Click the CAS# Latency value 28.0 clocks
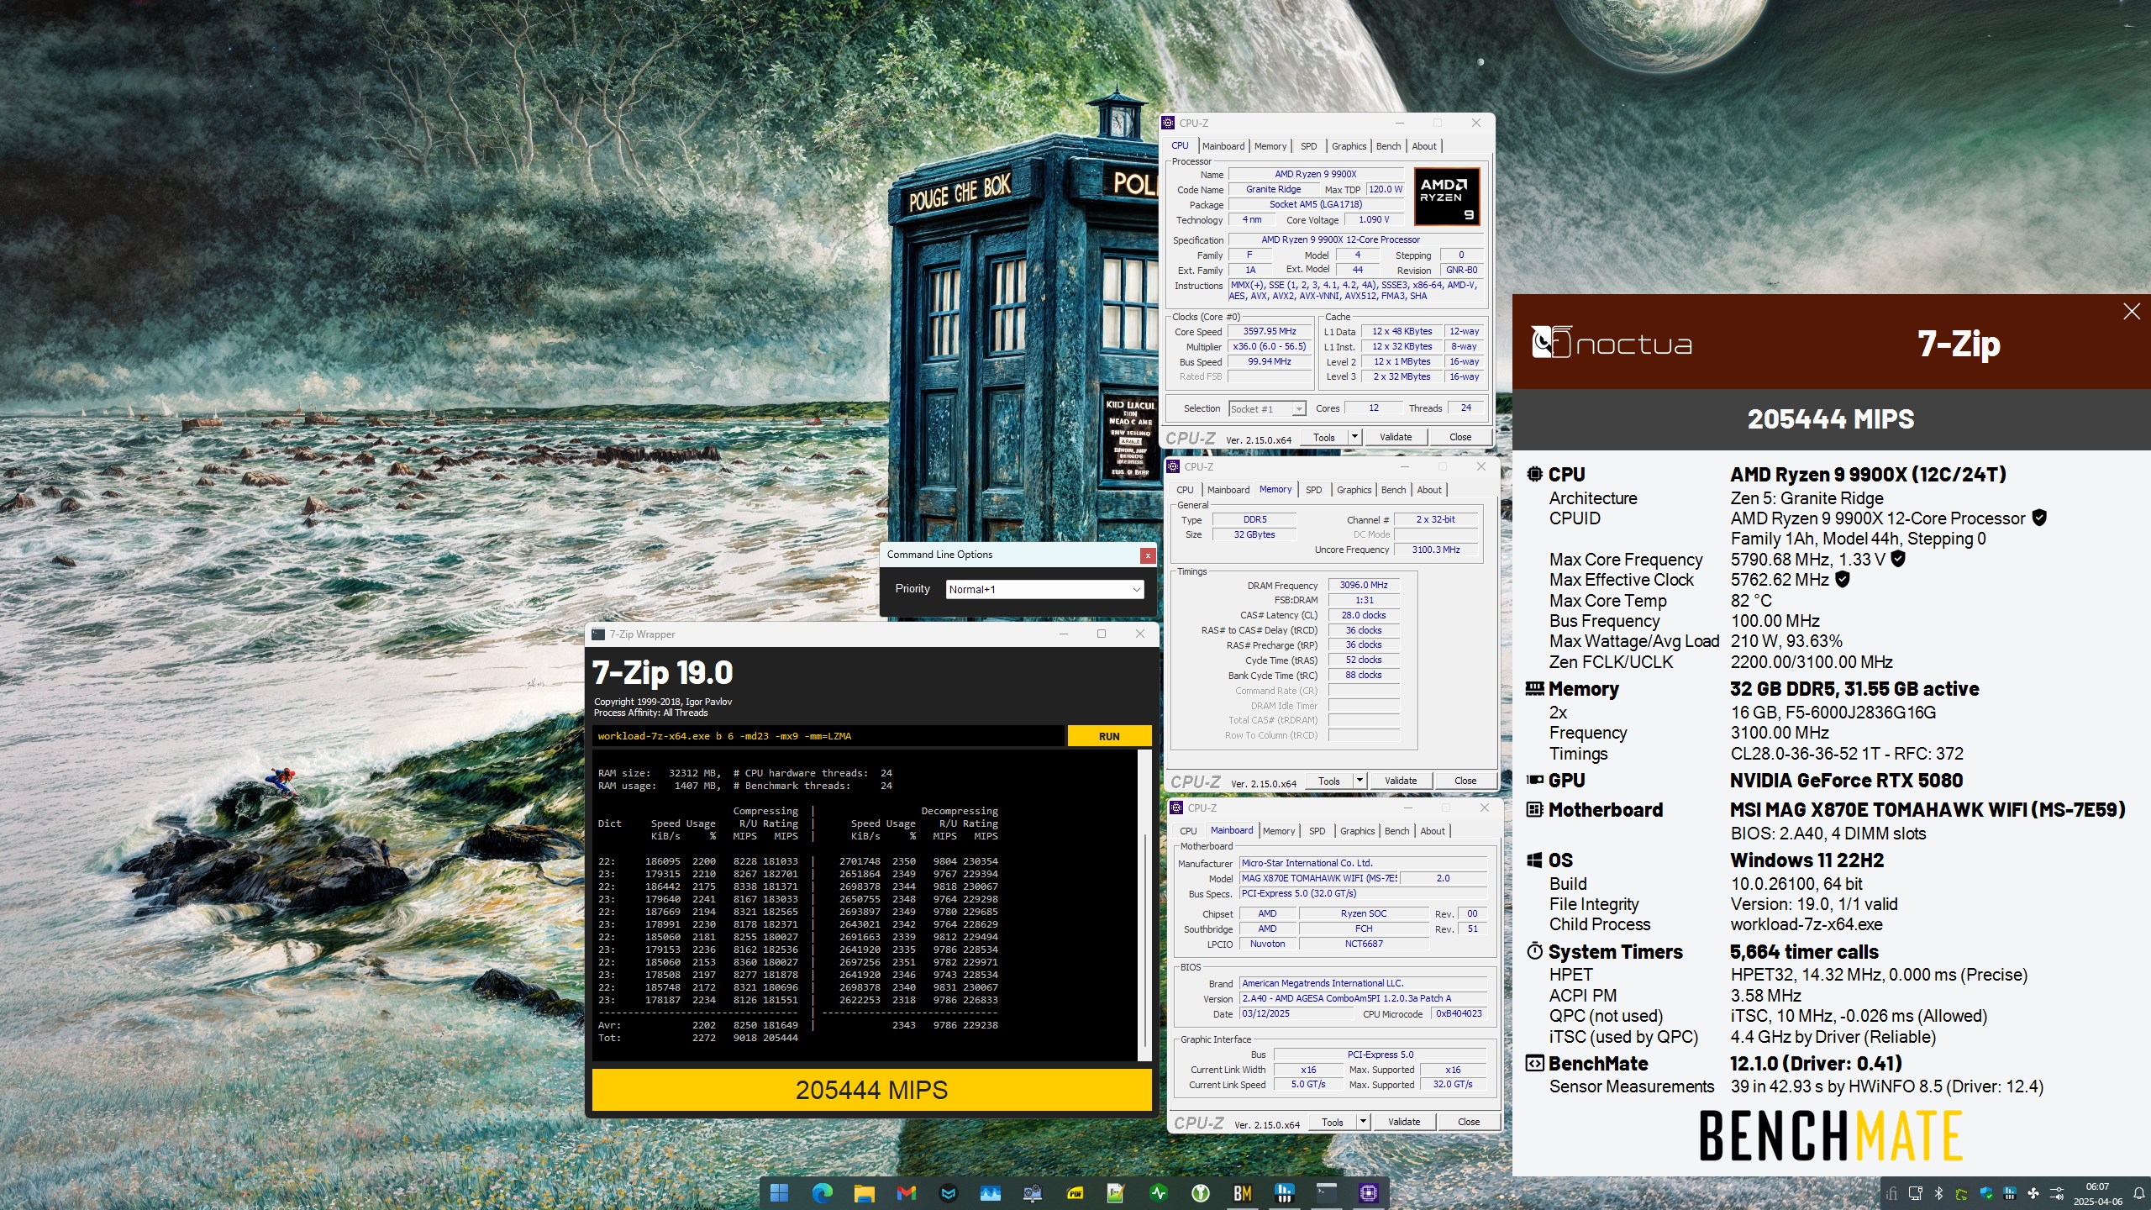Screen dimensions: 2151x1210 tap(1363, 616)
